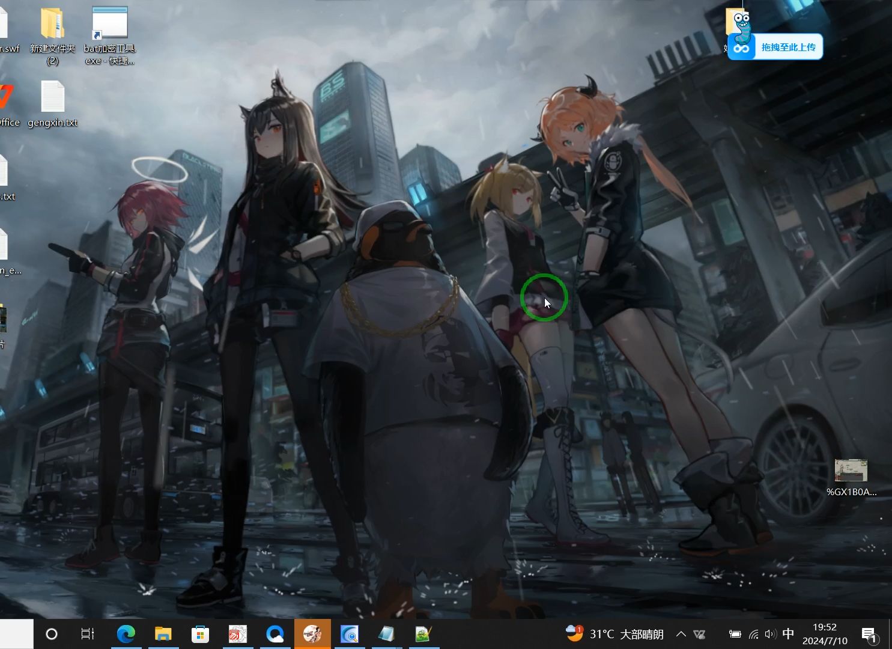Open the Notepad-style app on taskbar

pos(386,634)
